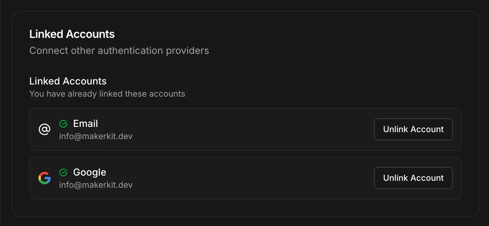Click the dark page background outside the card

click(243, 5)
